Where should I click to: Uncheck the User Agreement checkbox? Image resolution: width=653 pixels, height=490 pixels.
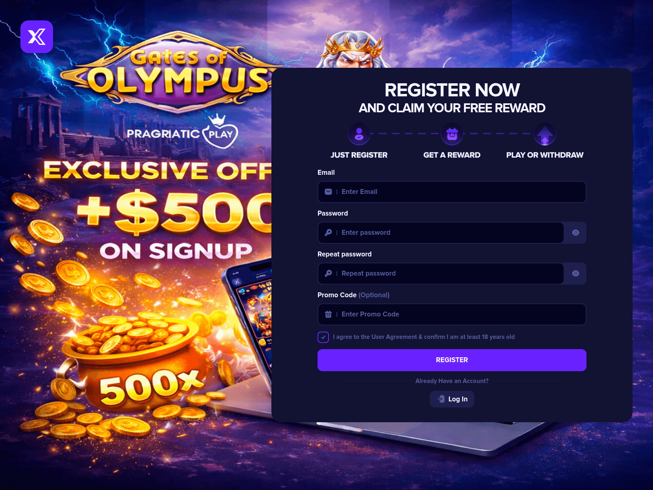(323, 337)
